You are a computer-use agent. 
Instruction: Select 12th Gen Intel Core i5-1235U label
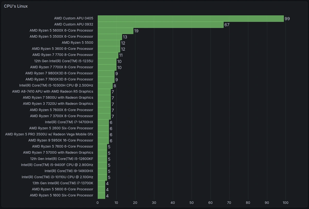click(x=64, y=61)
